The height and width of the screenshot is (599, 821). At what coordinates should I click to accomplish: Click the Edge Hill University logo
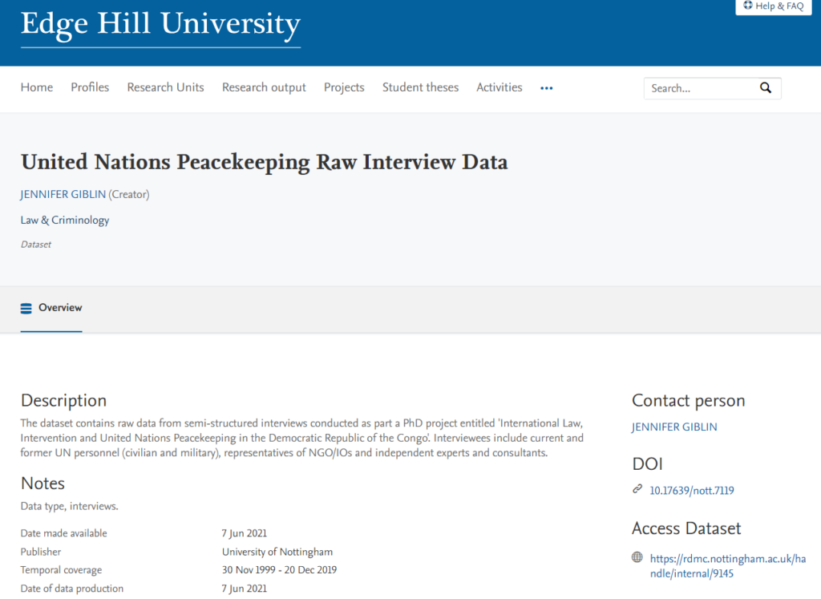[x=160, y=26]
